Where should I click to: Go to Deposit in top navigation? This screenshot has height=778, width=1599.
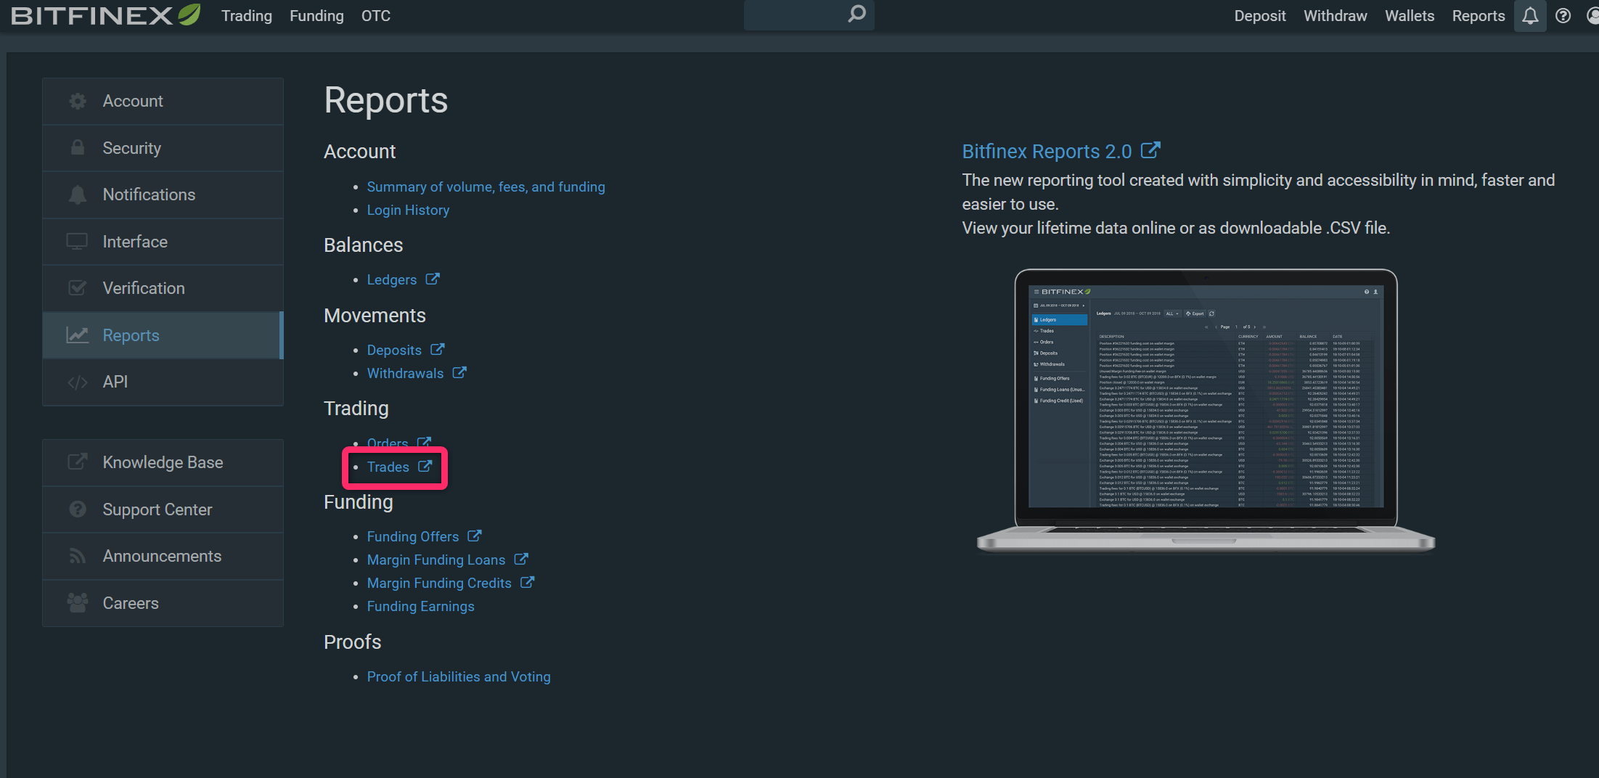pyautogui.click(x=1259, y=16)
